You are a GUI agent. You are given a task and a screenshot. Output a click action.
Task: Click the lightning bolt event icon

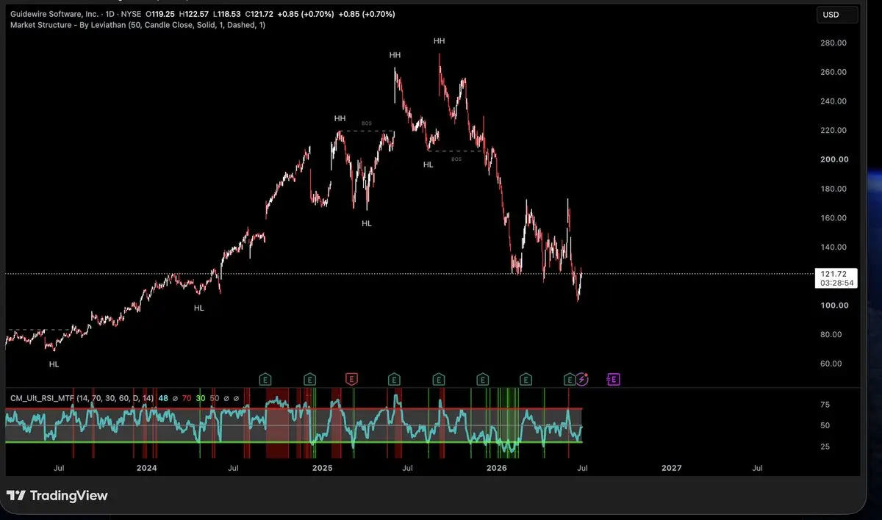tap(582, 379)
